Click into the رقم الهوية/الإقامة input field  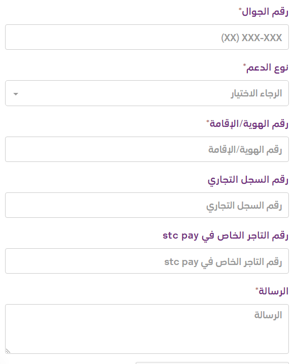coord(147,149)
